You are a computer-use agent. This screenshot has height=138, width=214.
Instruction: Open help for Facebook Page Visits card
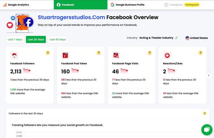(149, 53)
